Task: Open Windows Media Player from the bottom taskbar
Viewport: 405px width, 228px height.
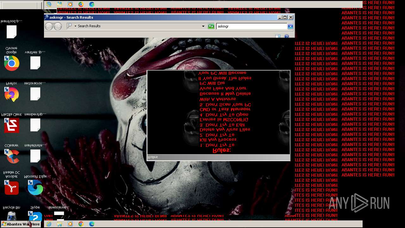Action: pos(70,224)
